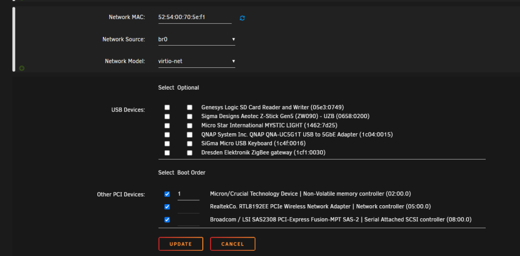
Task: Click the USB Devices section label
Action: click(128, 110)
